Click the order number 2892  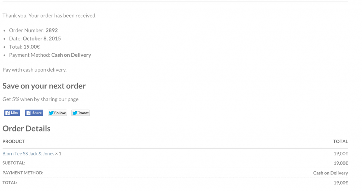click(x=52, y=30)
